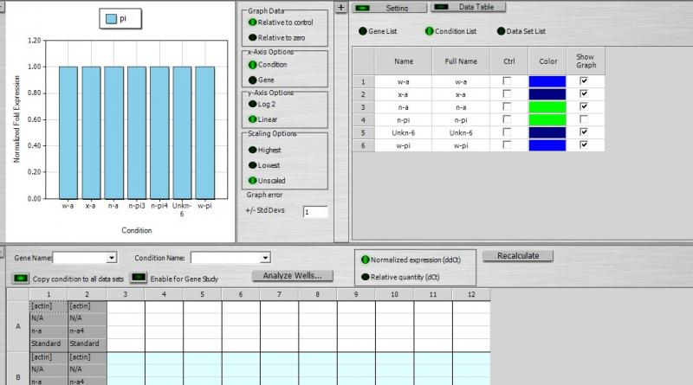Enable Show Graph checkbox for n-pi row
693x385 pixels.
click(x=584, y=119)
